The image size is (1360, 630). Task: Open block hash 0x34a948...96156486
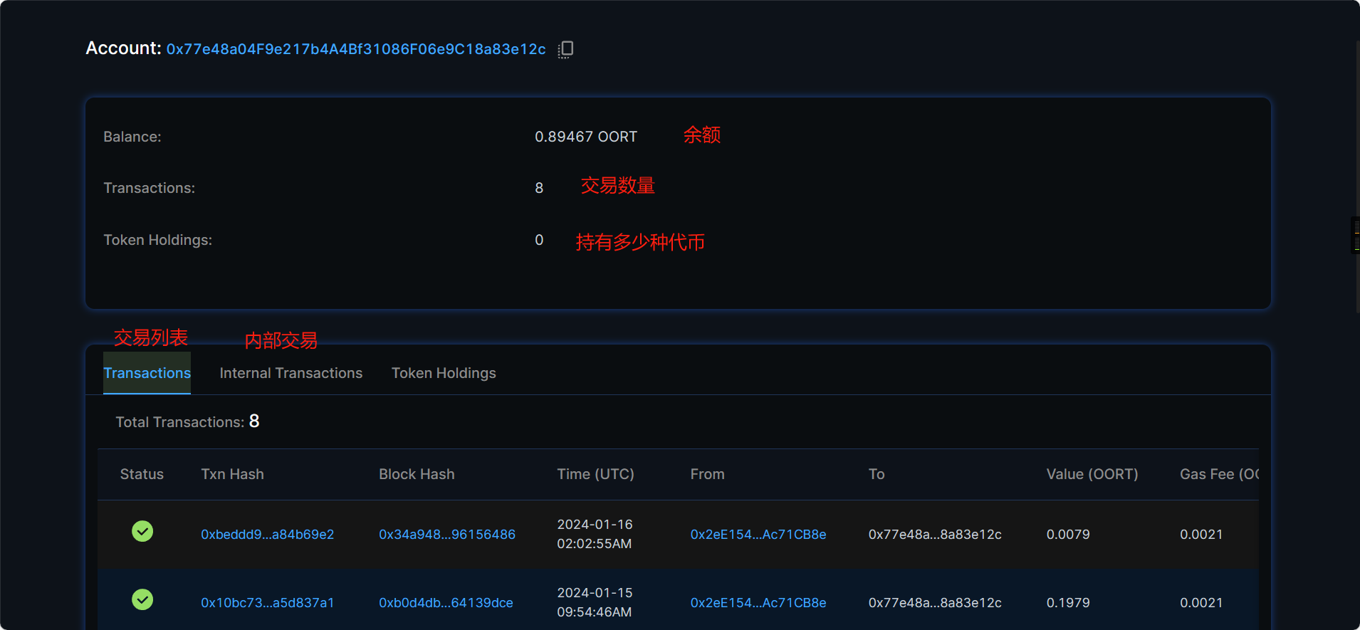(x=446, y=535)
